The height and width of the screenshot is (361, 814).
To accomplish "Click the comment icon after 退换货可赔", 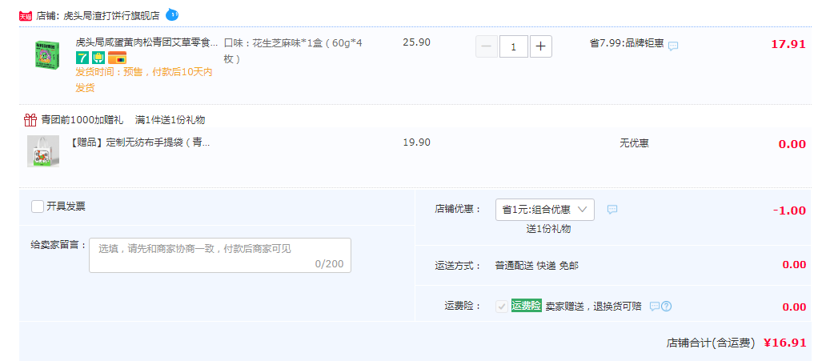I will point(655,307).
